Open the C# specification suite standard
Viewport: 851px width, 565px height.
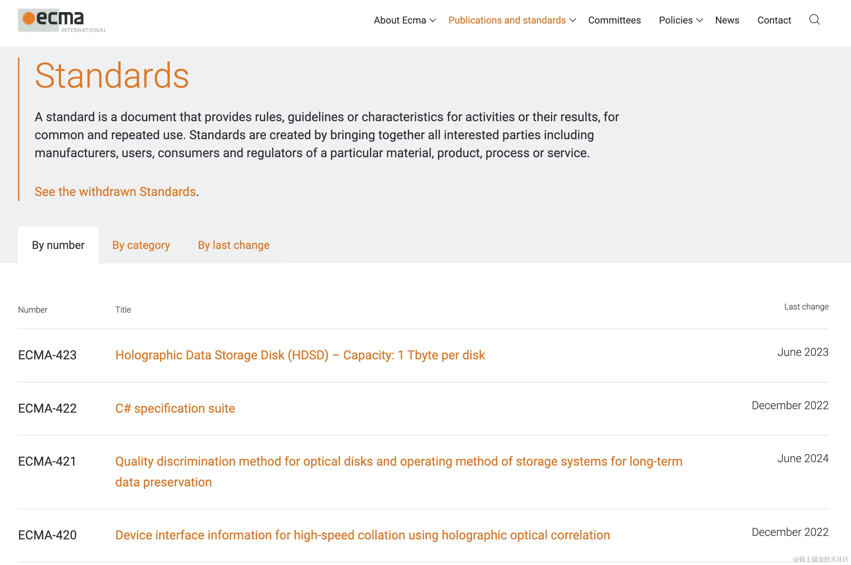tap(175, 408)
